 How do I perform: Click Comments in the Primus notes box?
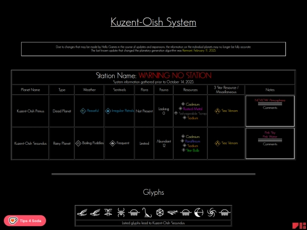(x=270, y=108)
